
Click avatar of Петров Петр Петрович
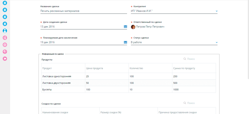click(133, 27)
